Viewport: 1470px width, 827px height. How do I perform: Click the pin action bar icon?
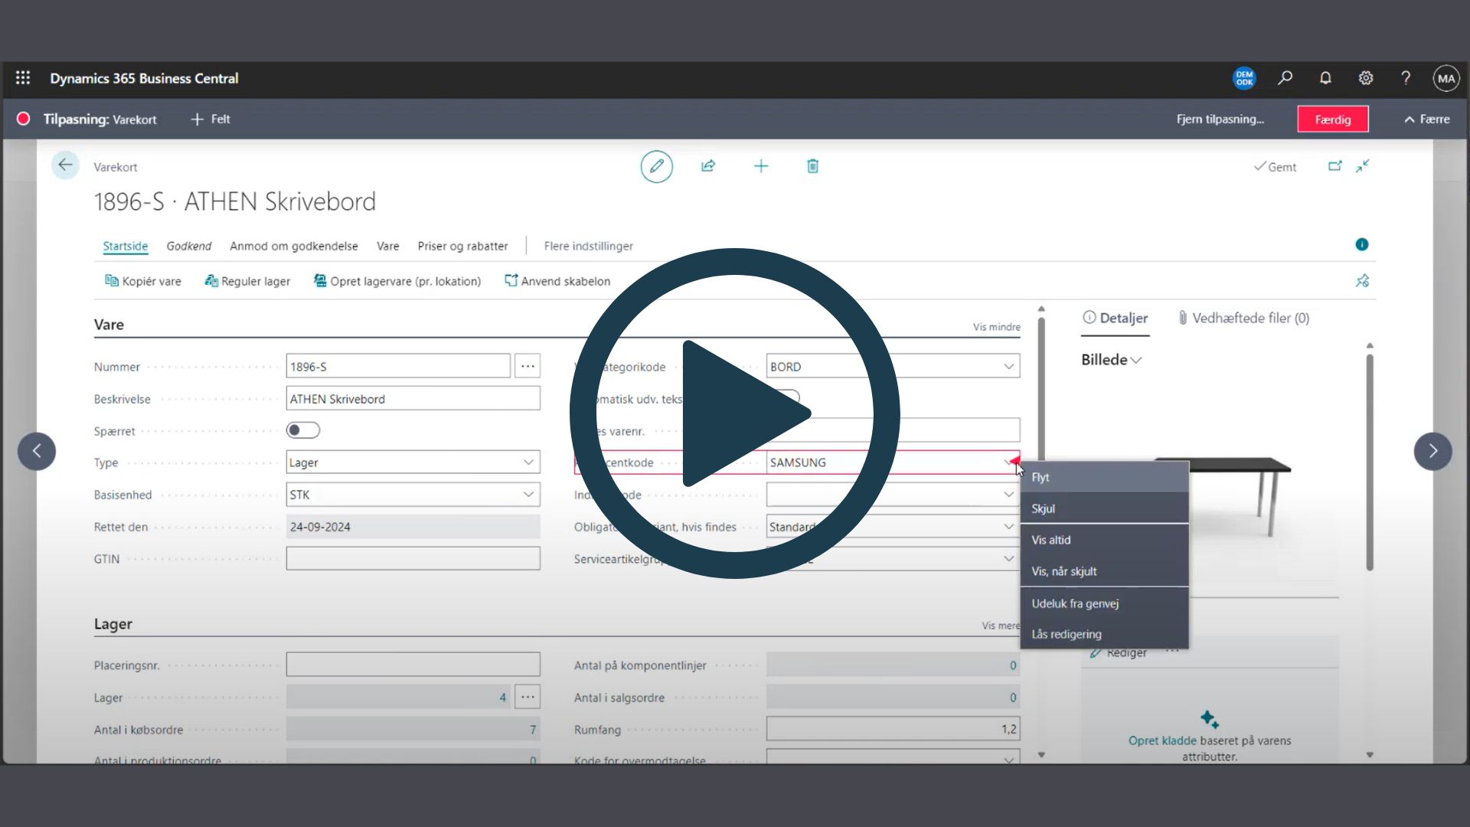pos(1362,281)
